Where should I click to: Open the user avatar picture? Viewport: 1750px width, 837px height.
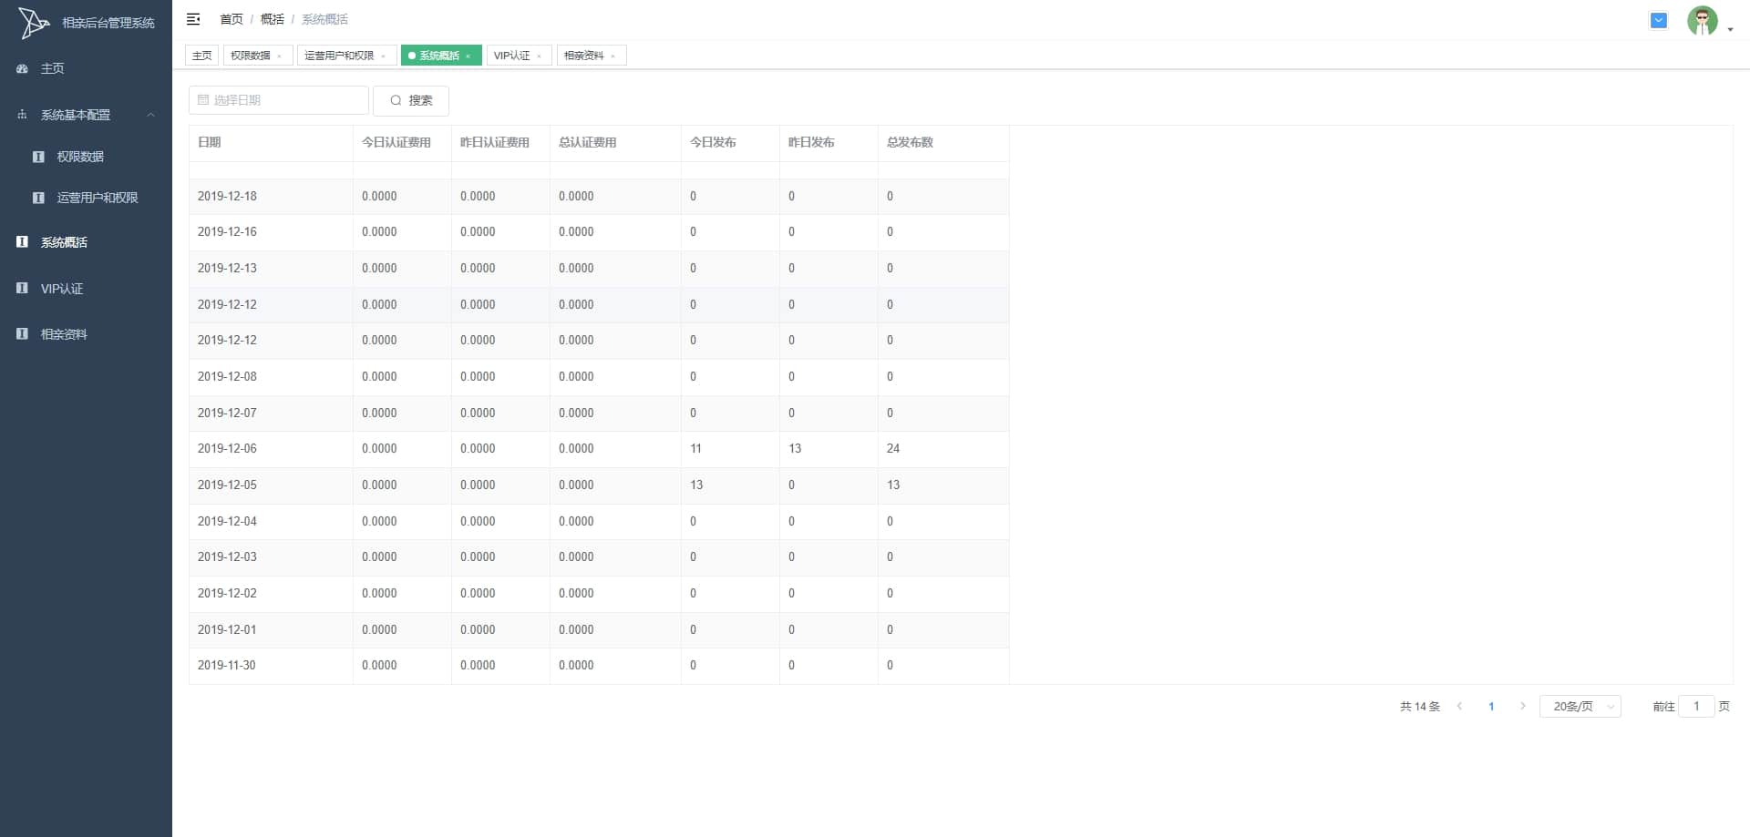(1702, 20)
